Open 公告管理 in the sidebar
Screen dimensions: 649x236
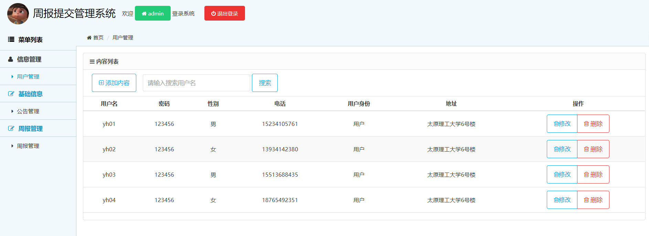pos(28,111)
